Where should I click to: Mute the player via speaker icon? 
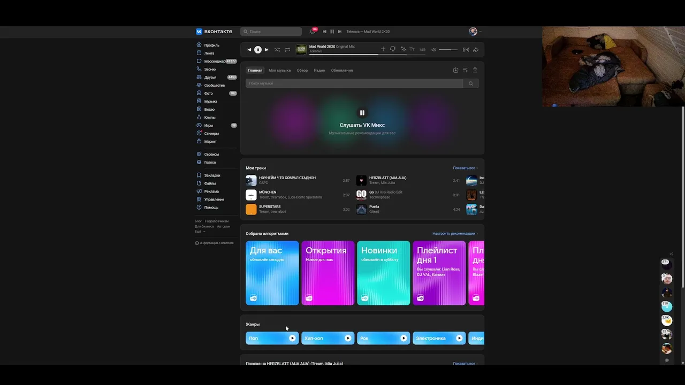point(434,50)
